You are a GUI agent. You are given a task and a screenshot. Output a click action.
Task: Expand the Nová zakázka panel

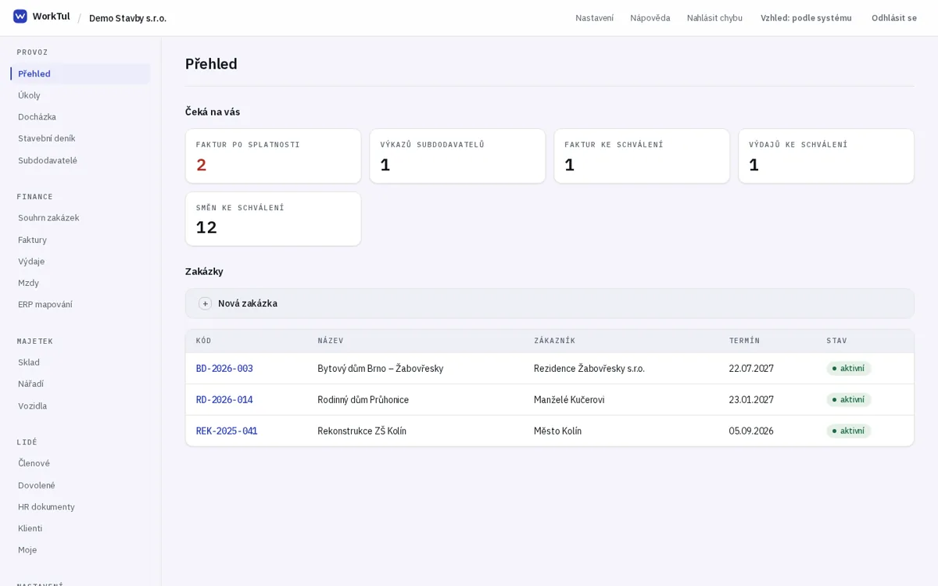coord(550,304)
